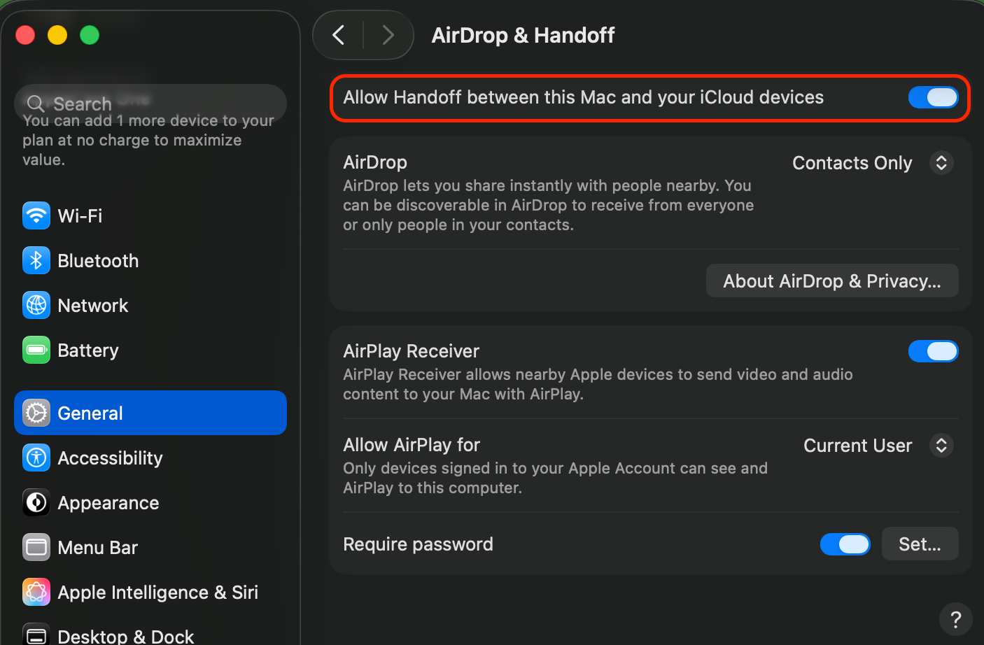Viewport: 984px width, 645px height.
Task: Click the green full screen button
Action: click(x=90, y=35)
